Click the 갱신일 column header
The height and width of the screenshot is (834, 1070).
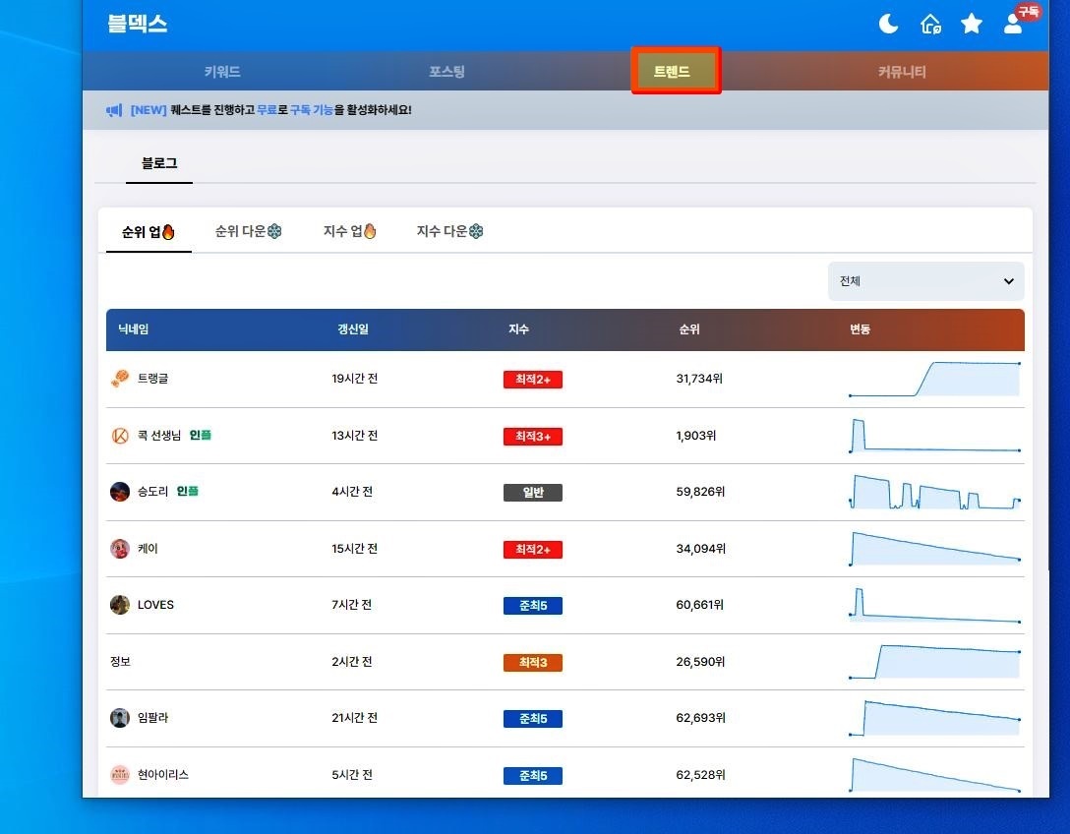click(x=353, y=328)
